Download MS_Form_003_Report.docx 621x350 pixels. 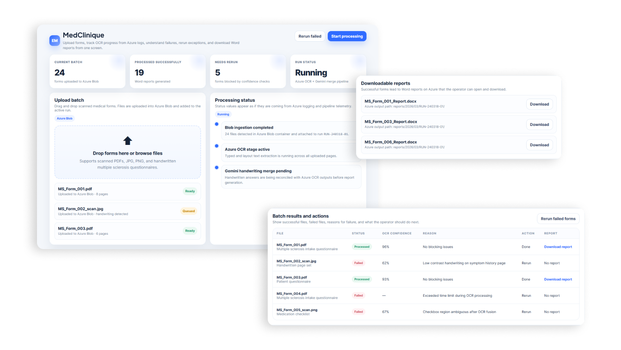click(539, 125)
